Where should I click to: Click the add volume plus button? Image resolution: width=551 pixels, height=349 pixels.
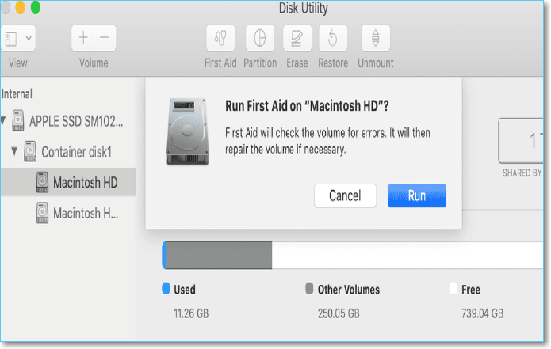click(83, 38)
